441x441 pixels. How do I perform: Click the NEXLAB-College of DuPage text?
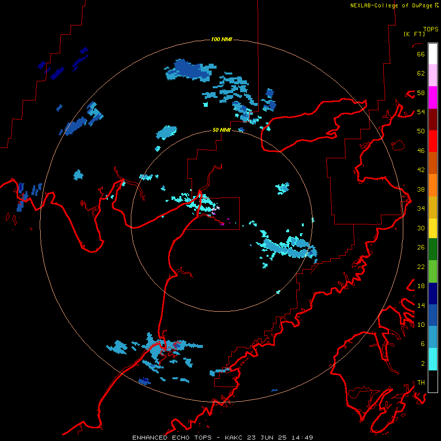[391, 5]
